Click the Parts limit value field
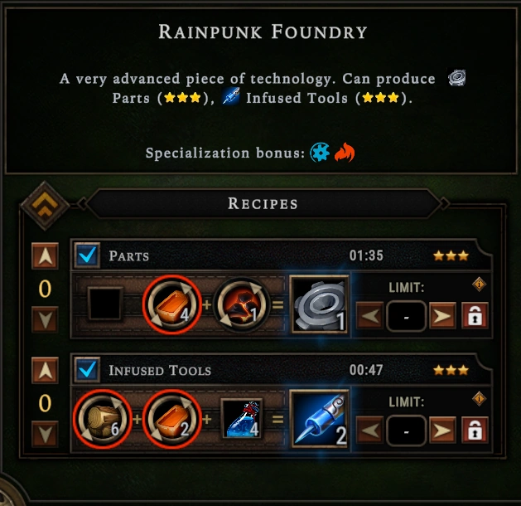 tap(406, 316)
